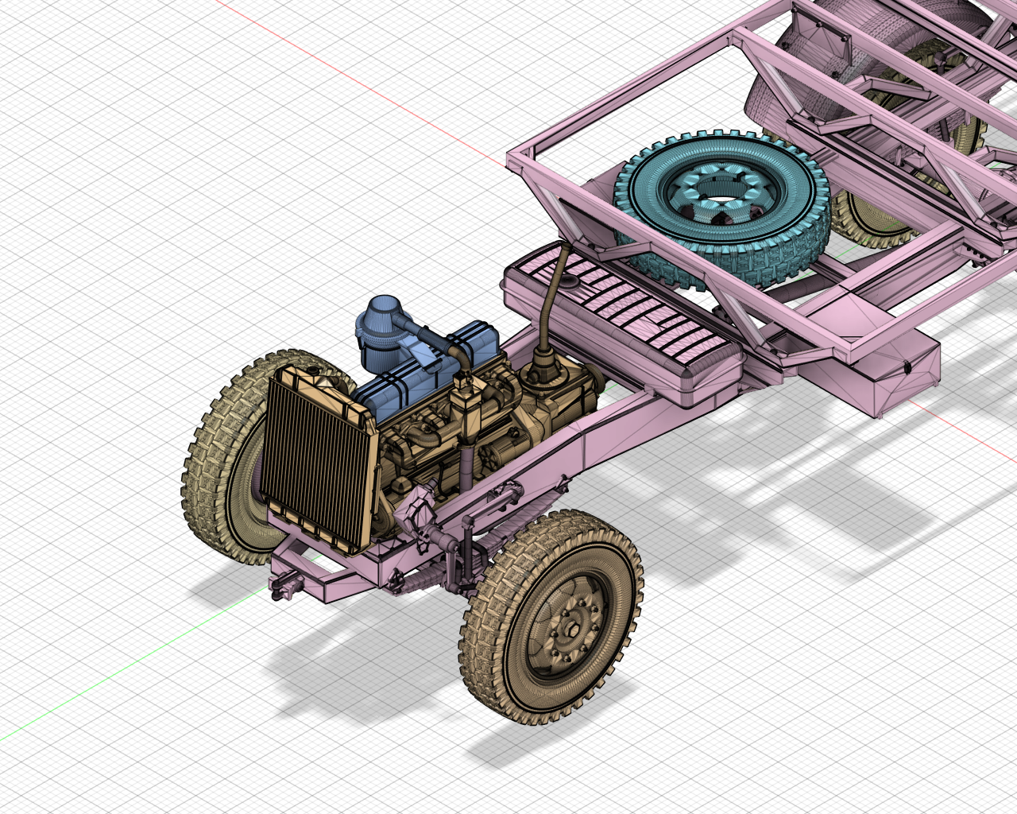Select the orange radiator grille

pyautogui.click(x=316, y=461)
